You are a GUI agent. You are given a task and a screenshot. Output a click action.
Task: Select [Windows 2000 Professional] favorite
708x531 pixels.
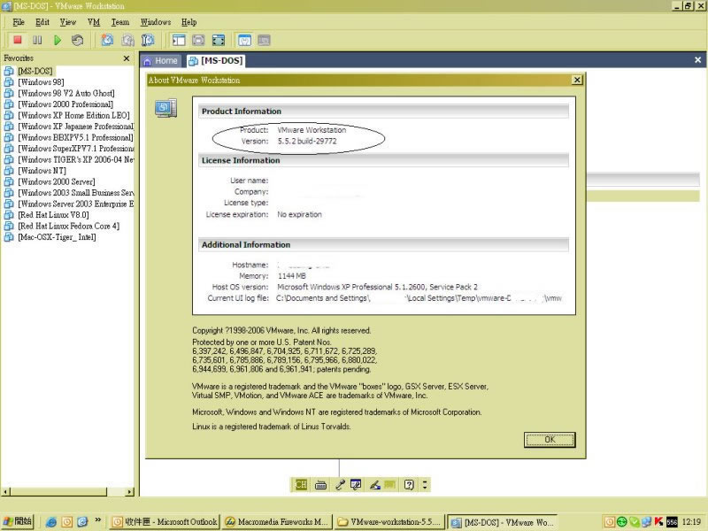click(65, 104)
